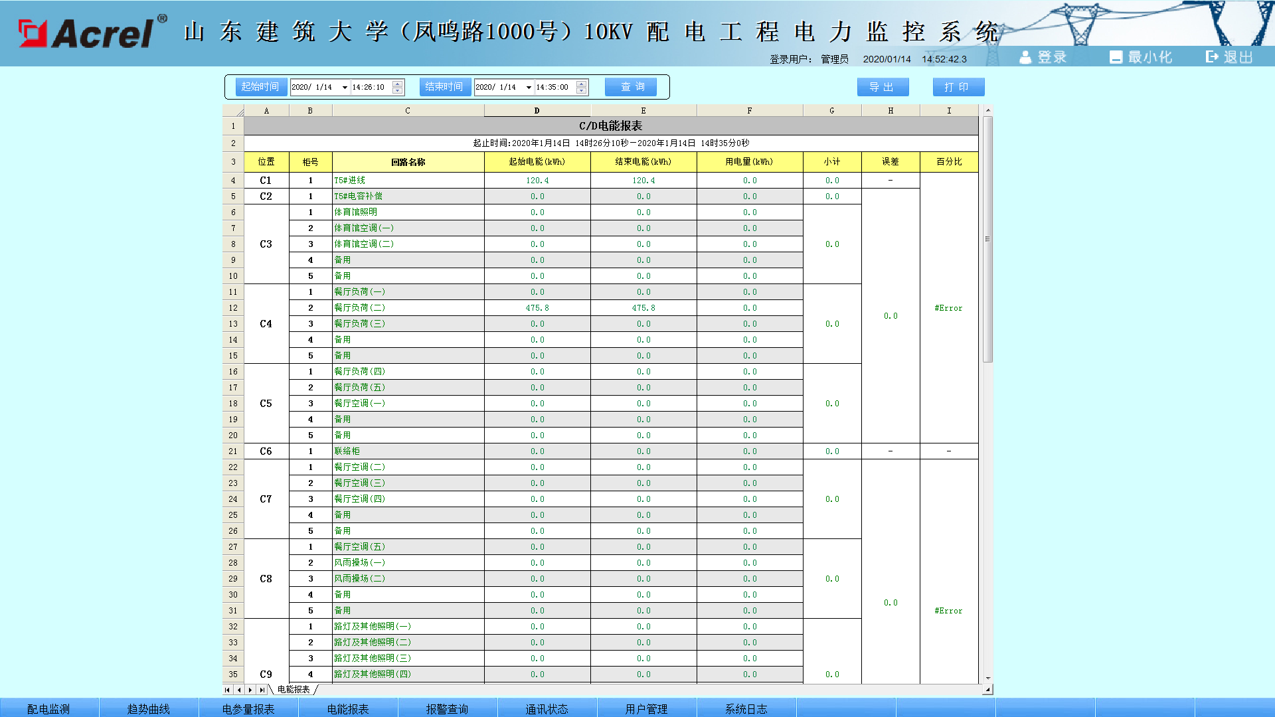Click the 导出 export button

coord(882,87)
